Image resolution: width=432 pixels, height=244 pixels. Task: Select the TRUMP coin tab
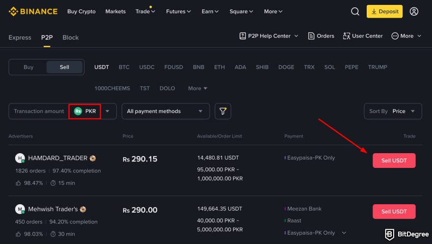pos(378,67)
